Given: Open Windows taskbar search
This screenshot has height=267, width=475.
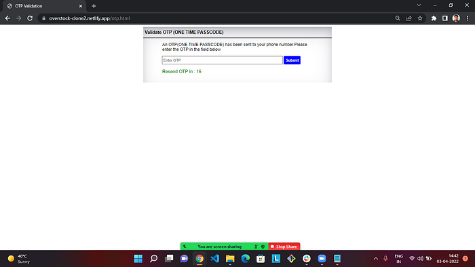Looking at the screenshot, I should tap(153, 259).
